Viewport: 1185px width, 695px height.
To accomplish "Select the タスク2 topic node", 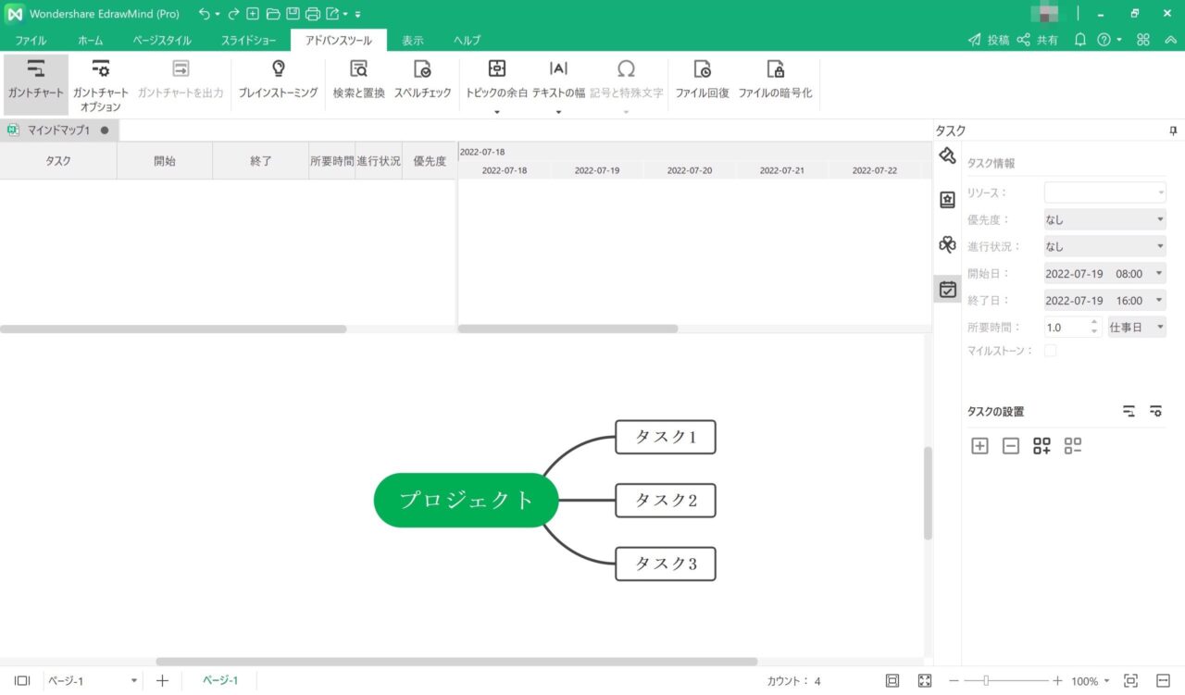I will (x=666, y=501).
